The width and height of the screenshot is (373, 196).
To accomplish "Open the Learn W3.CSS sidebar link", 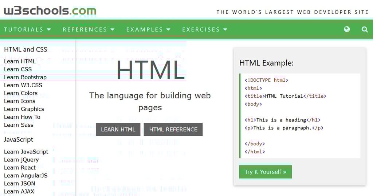I will click(23, 85).
